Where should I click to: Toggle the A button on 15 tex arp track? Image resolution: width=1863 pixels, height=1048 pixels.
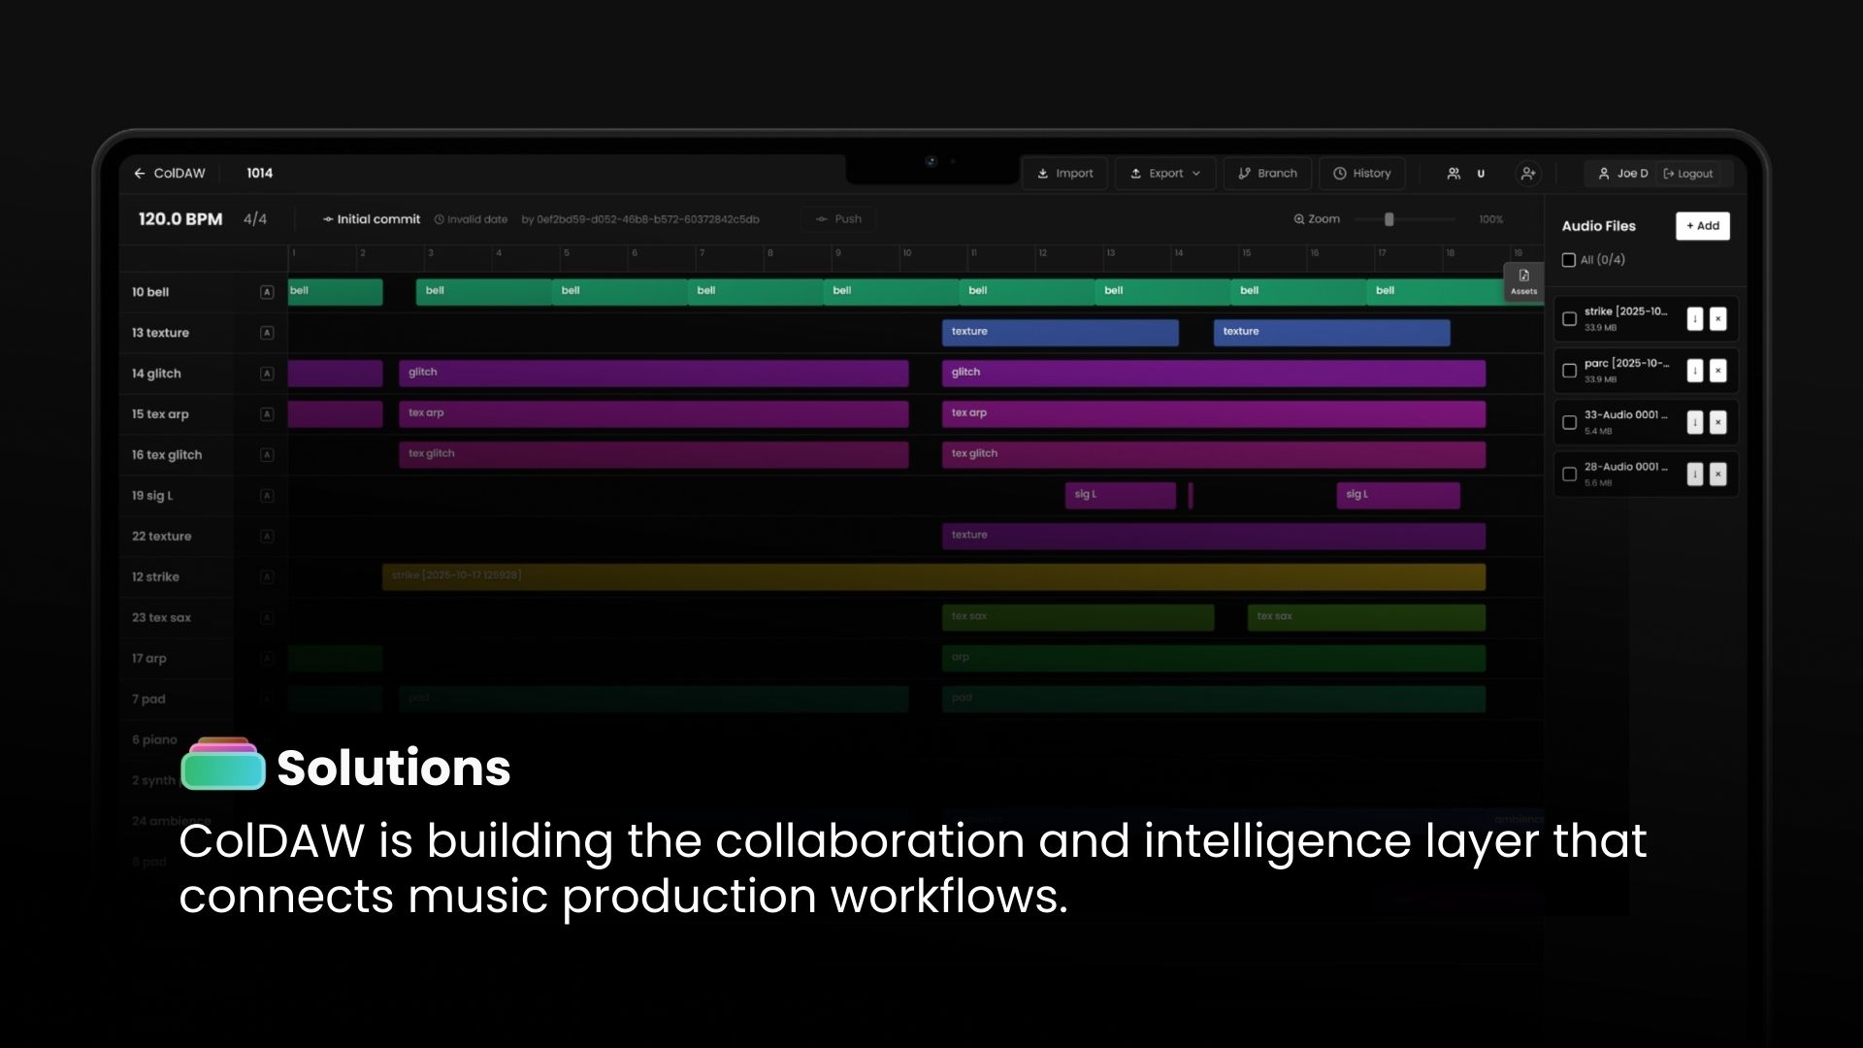267,414
